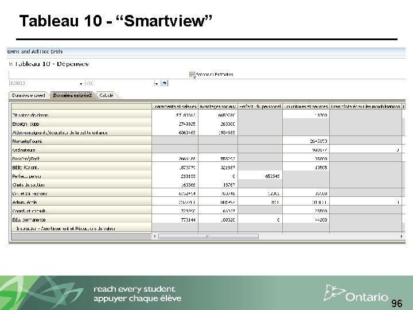Select the Coord. et consult. row label

[x=81, y=211]
